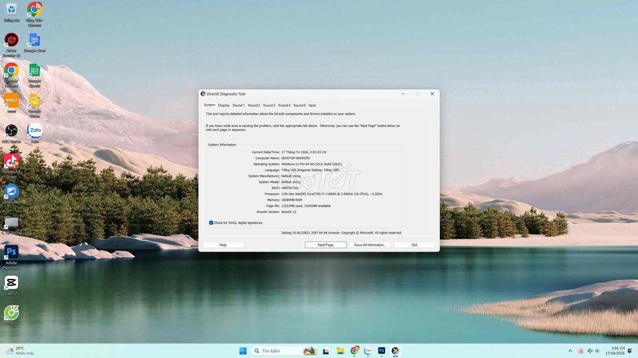Switch to the System tab
Viewport: 638px width, 358px height.
[209, 105]
